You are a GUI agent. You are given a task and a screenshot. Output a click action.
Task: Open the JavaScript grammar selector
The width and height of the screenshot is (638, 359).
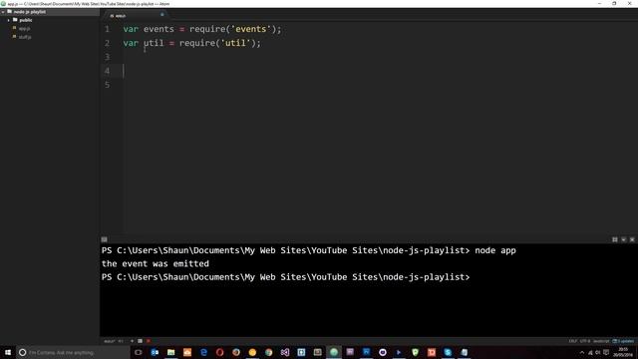(601, 341)
